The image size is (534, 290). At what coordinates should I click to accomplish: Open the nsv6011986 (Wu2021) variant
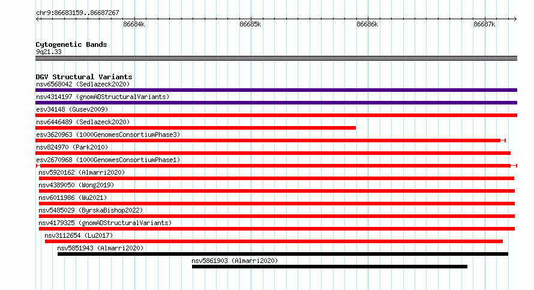pos(73,198)
